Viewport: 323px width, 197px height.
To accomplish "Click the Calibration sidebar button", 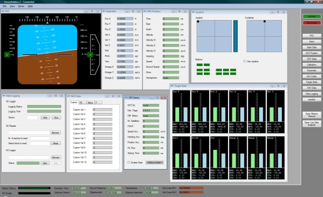I will coord(311,65).
